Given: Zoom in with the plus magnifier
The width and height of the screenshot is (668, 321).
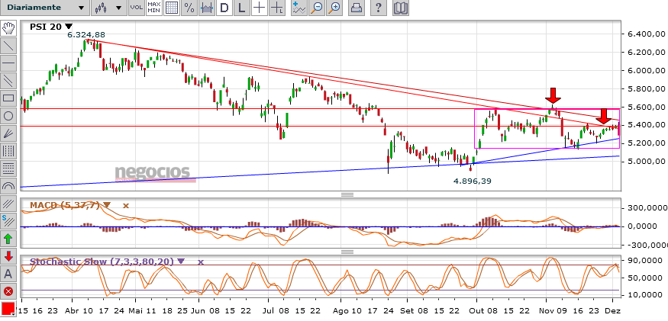Looking at the screenshot, I should click(334, 7).
